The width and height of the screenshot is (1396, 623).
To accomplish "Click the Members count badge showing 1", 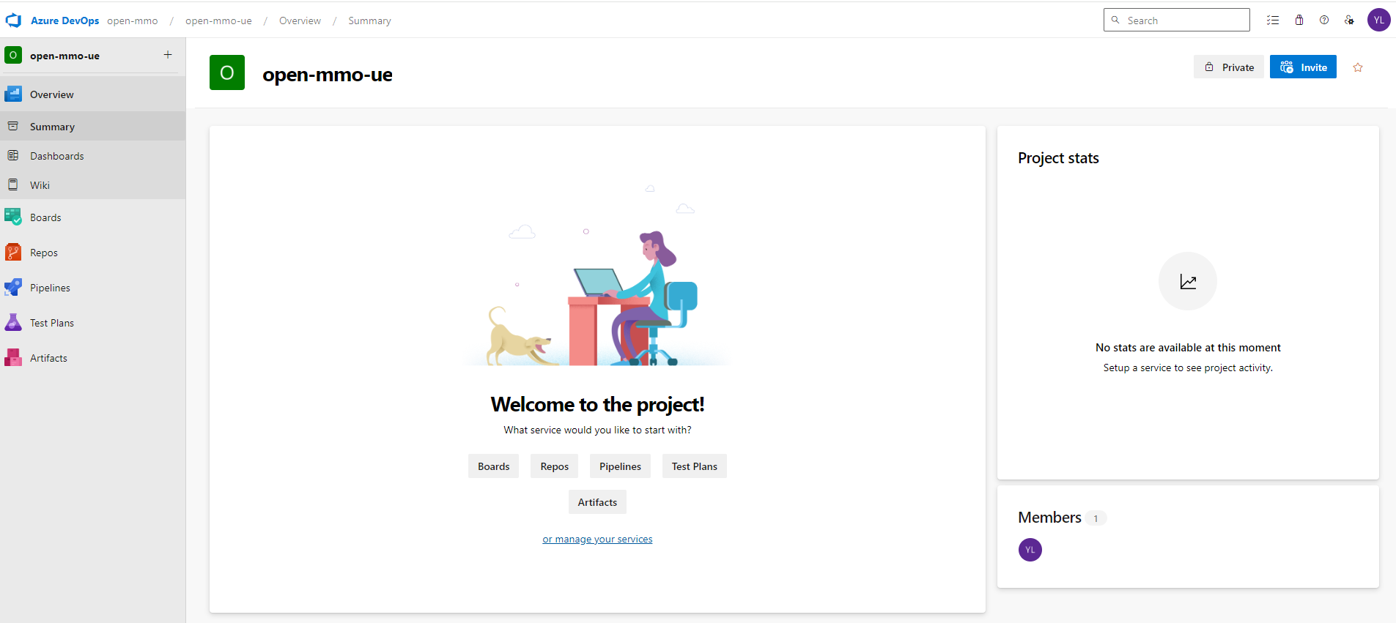I will (x=1096, y=518).
